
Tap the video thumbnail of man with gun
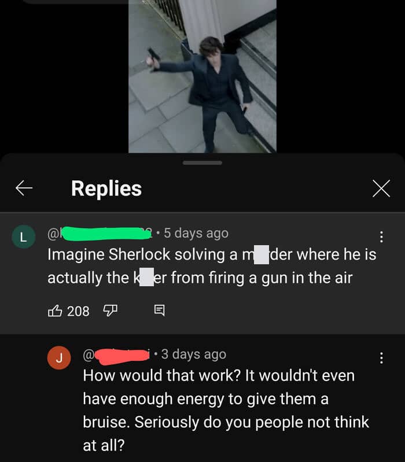pos(203,76)
